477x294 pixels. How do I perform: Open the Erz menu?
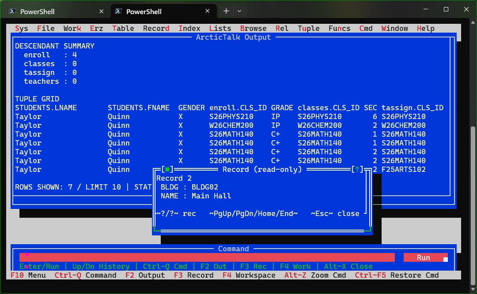(x=96, y=29)
